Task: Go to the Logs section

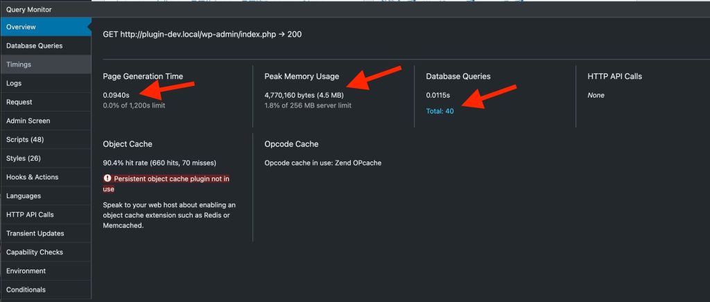Action: coord(14,83)
